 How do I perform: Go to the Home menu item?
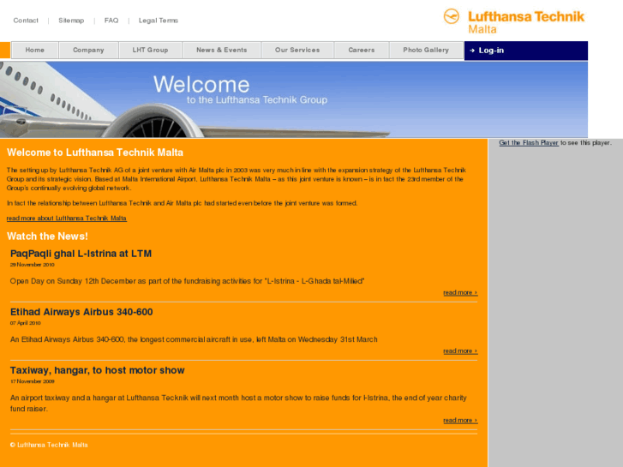point(35,50)
